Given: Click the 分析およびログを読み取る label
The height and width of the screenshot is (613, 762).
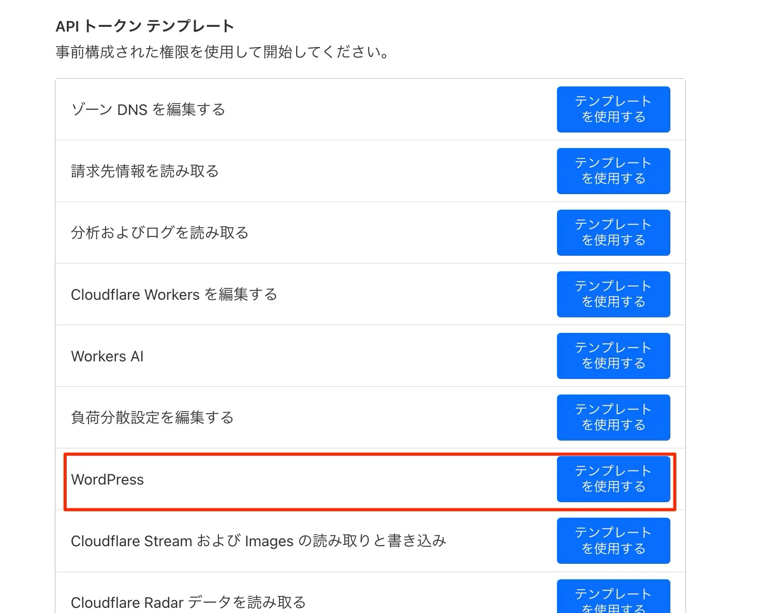Looking at the screenshot, I should 159,233.
